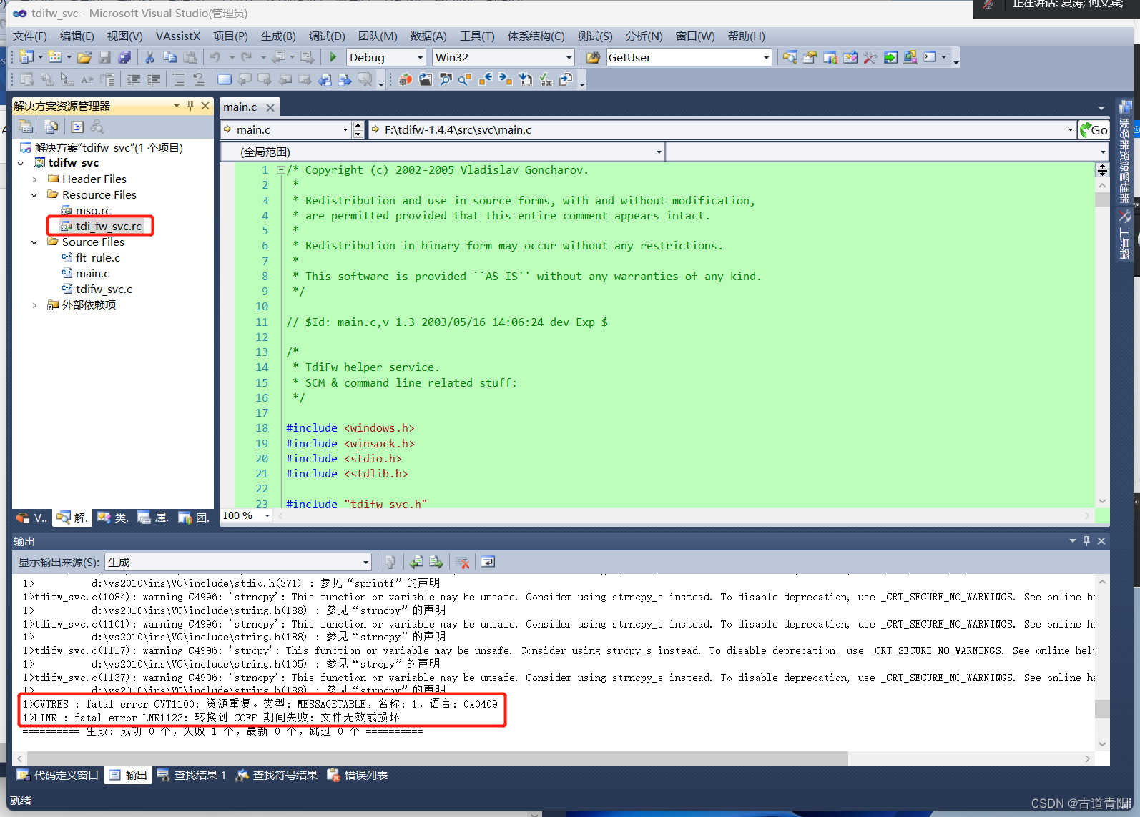Close the main.c editor tab
Viewport: 1140px width, 817px height.
270,107
